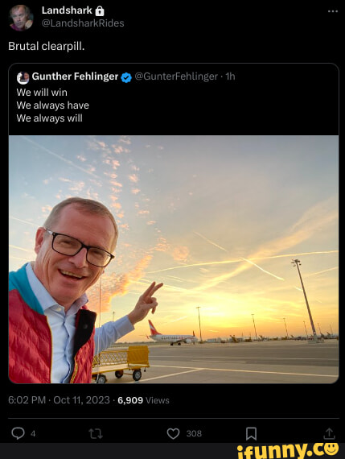345x459 pixels.
Task: Open the three-dot more options menu
Action: [333, 11]
